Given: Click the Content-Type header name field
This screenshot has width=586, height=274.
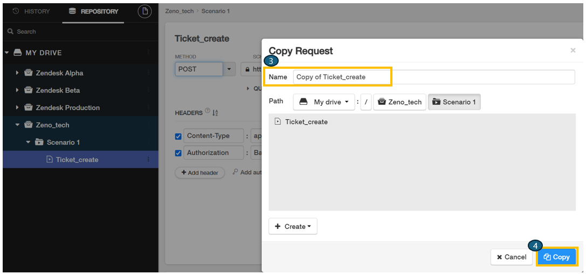Looking at the screenshot, I should coord(213,136).
